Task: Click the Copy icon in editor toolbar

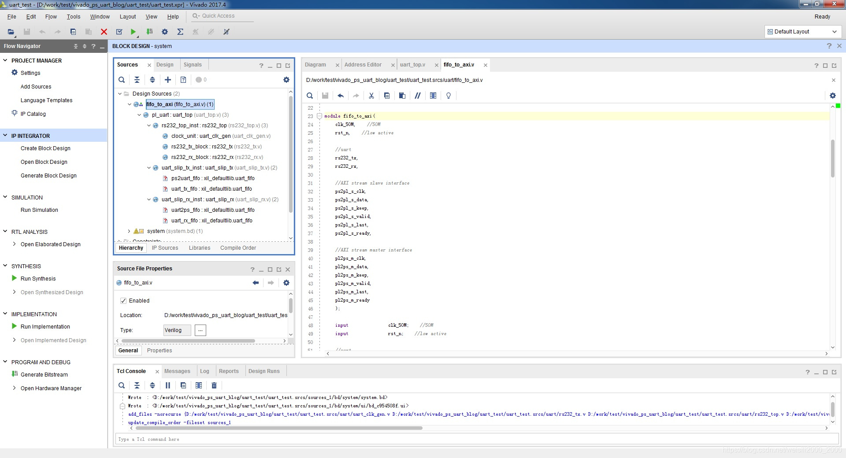Action: tap(387, 96)
